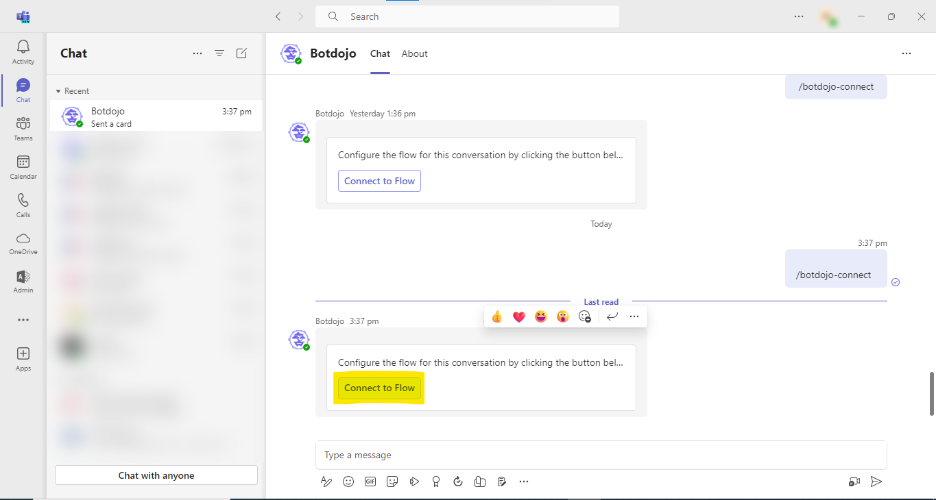Image resolution: width=936 pixels, height=500 pixels.
Task: Open more compose actions ellipsis
Action: 524,482
